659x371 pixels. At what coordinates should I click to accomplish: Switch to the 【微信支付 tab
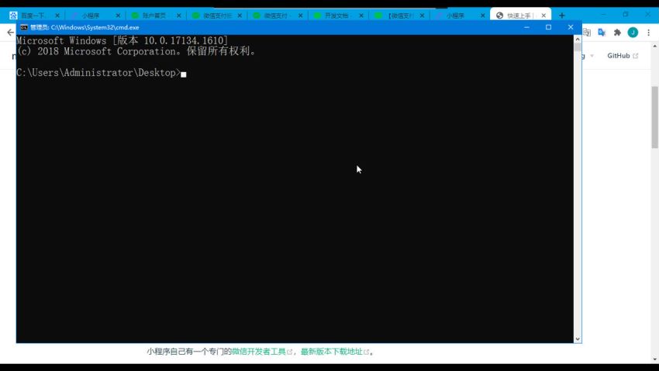click(x=398, y=16)
